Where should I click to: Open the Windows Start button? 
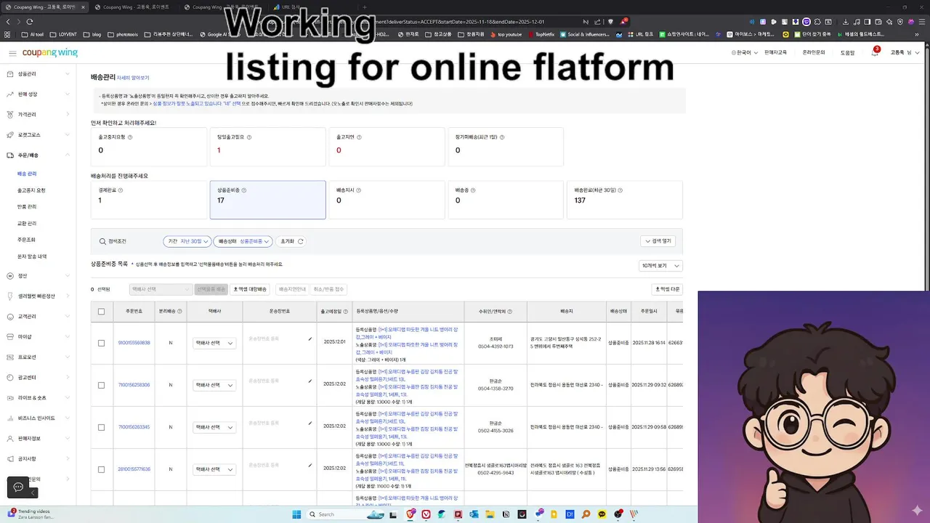coord(296,514)
